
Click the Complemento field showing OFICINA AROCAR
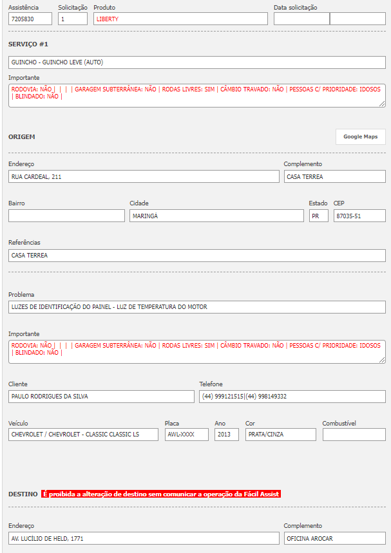point(334,538)
